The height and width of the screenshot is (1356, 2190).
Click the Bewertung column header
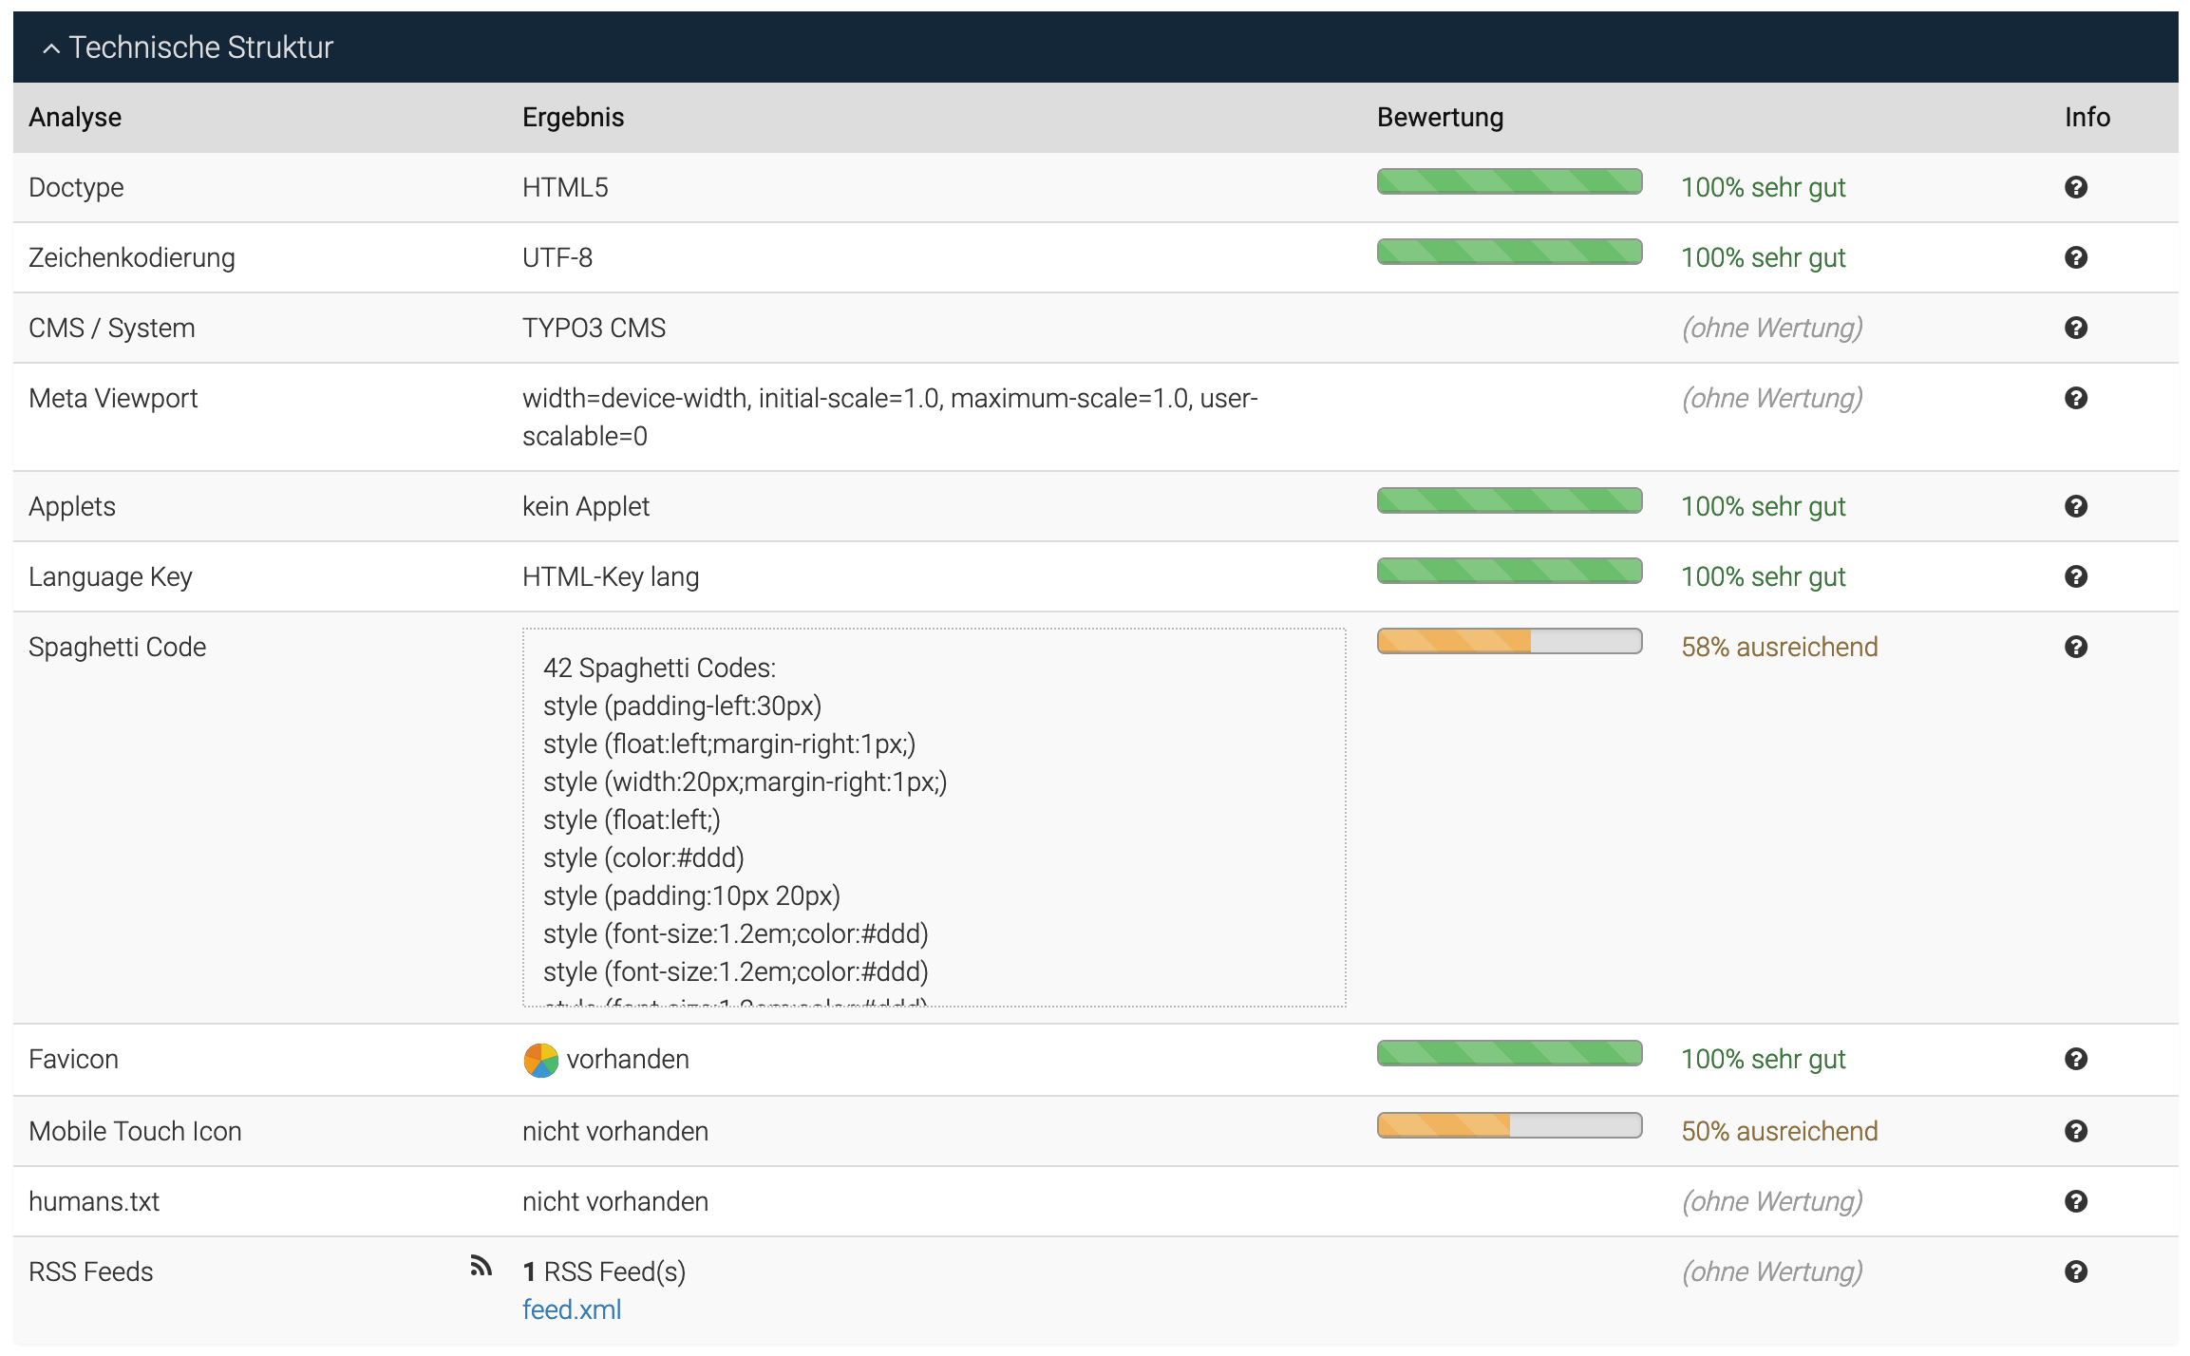1440,117
